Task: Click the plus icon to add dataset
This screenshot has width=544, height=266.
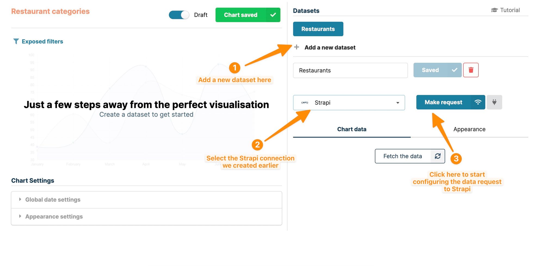Action: tap(297, 47)
